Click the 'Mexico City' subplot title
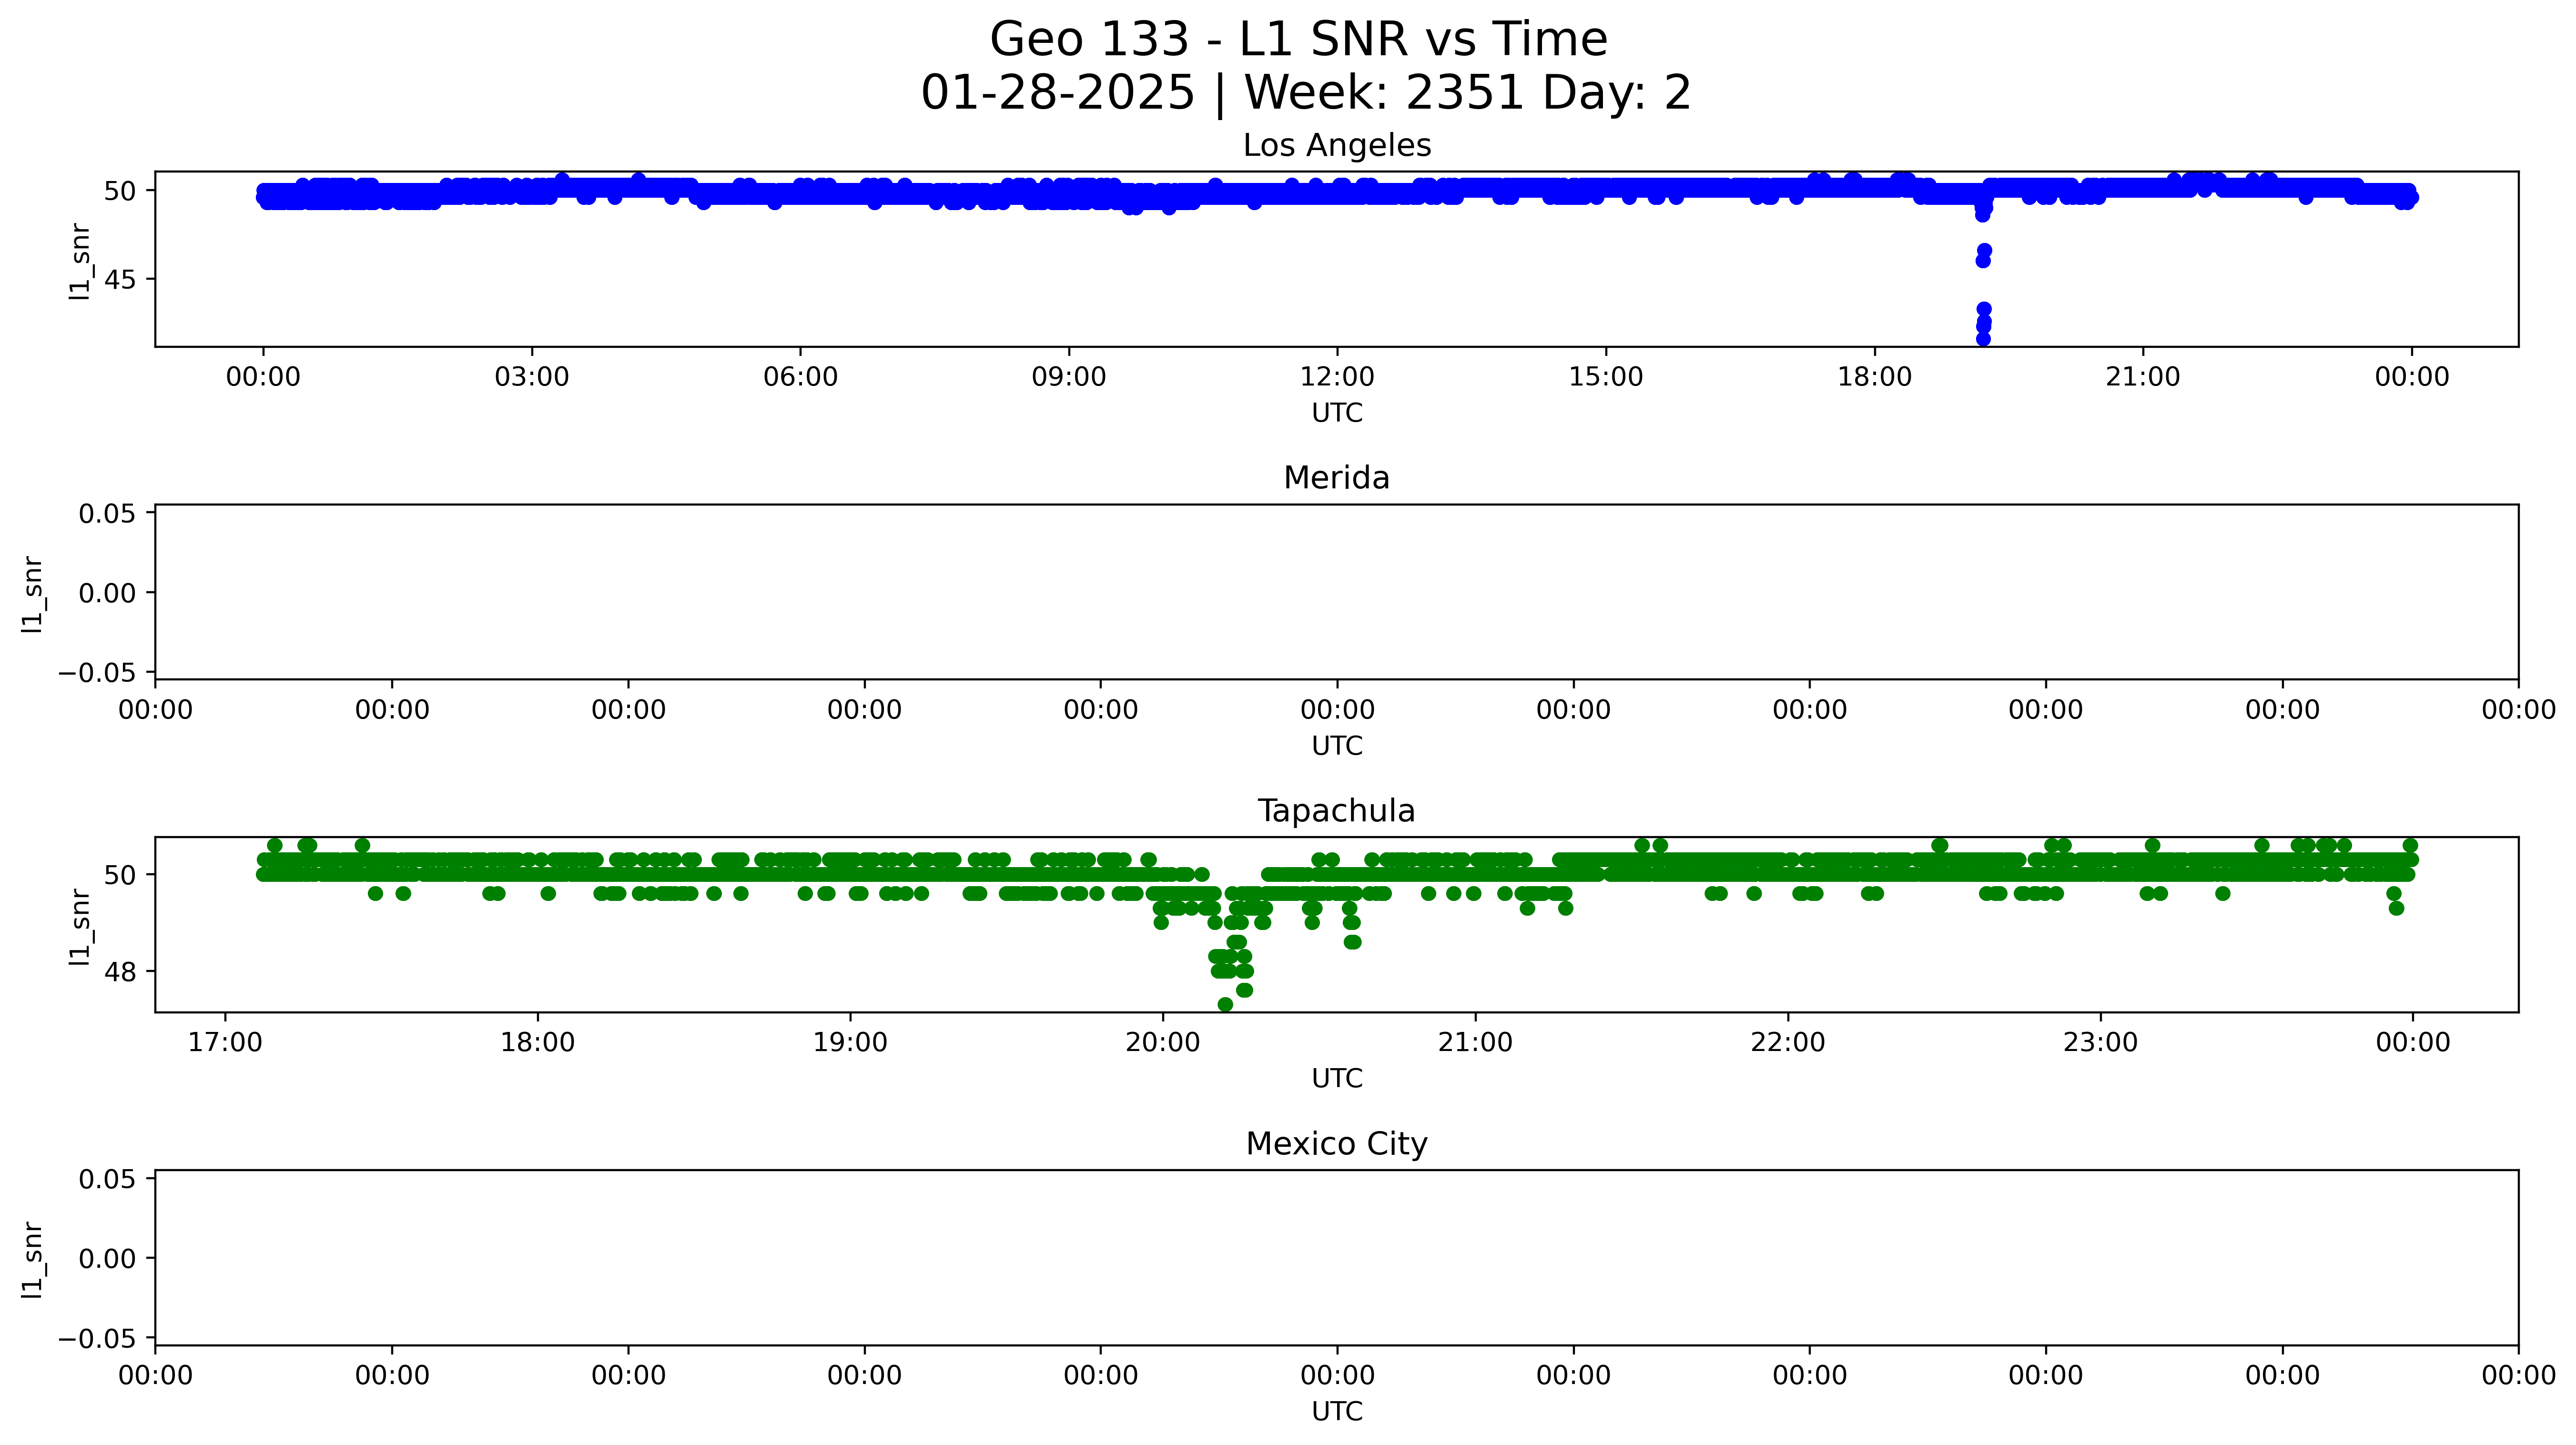 (1336, 1143)
